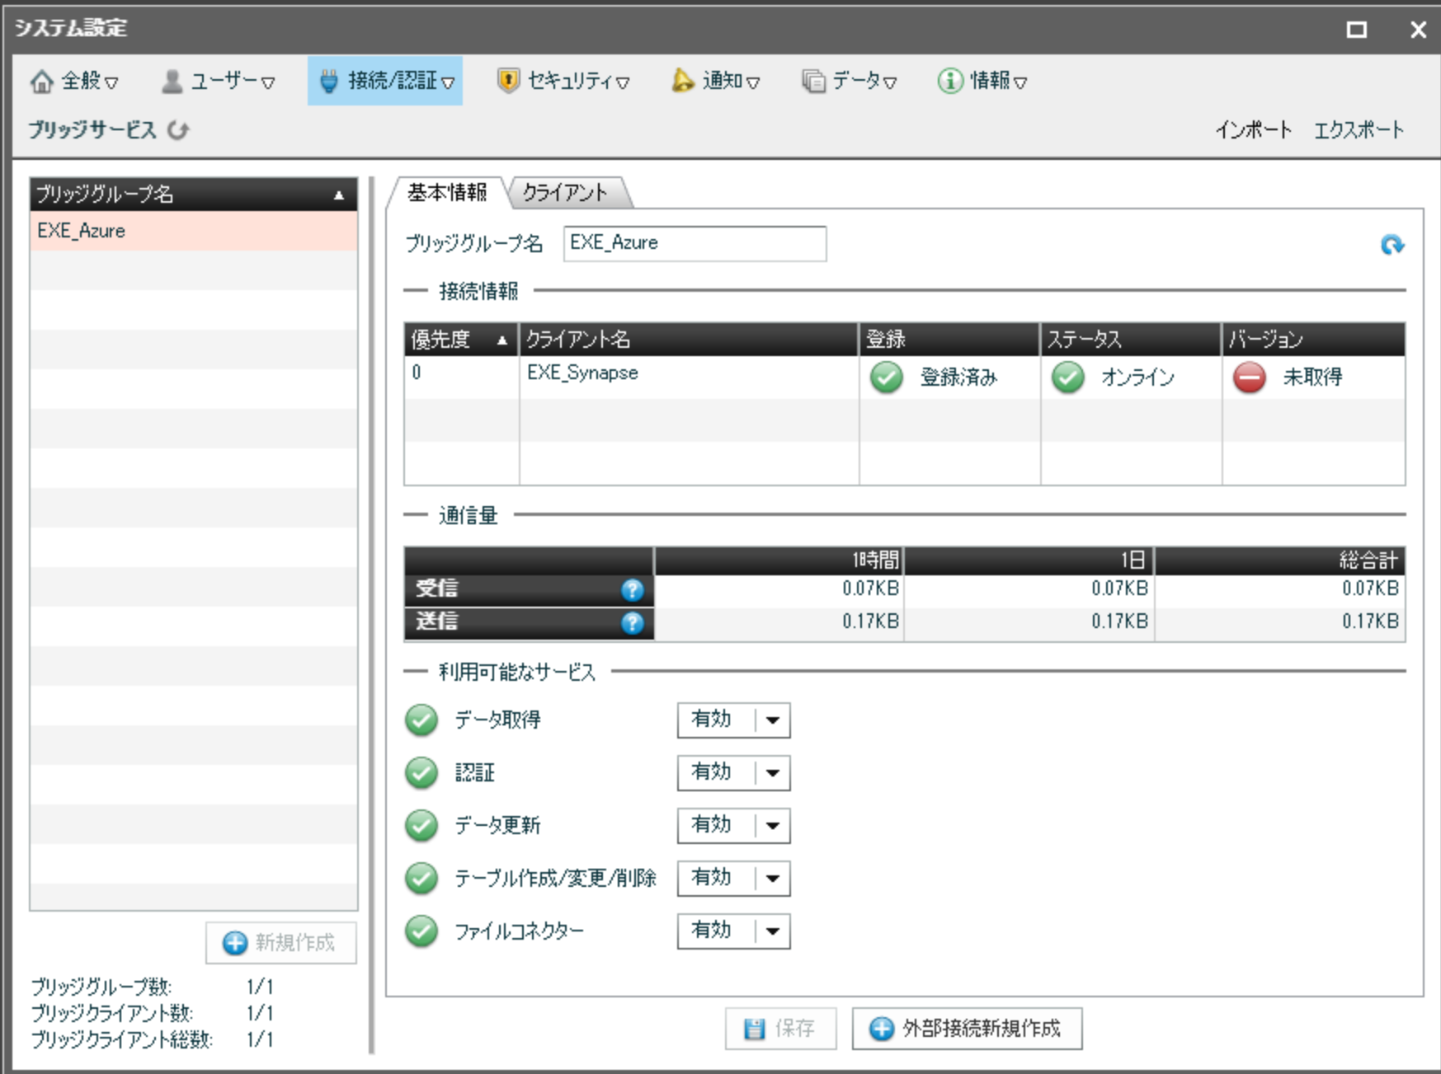Click the refresh icon beside ブリッジサービス
This screenshot has height=1074, width=1441.
tap(178, 130)
